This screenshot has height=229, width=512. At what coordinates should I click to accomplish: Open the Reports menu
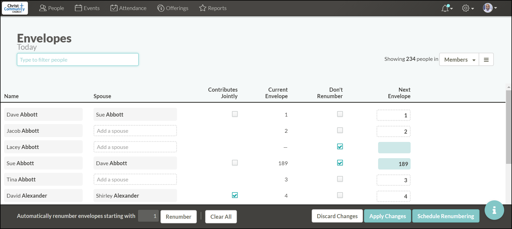coord(213,8)
